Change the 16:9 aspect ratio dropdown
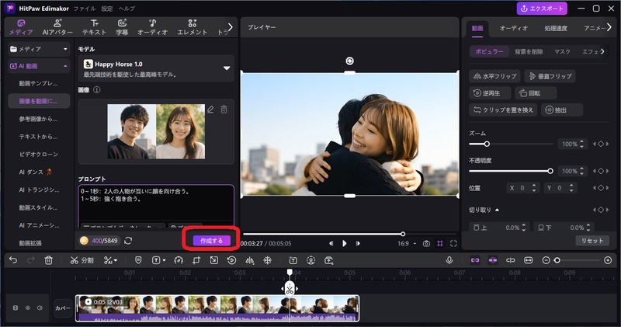 pyautogui.click(x=407, y=243)
